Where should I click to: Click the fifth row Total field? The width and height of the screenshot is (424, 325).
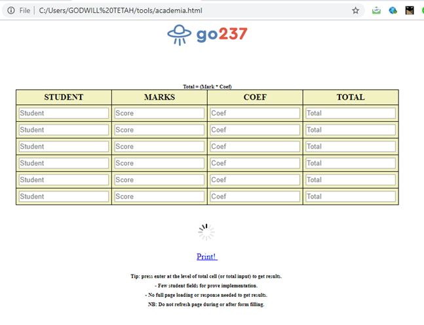[351, 180]
